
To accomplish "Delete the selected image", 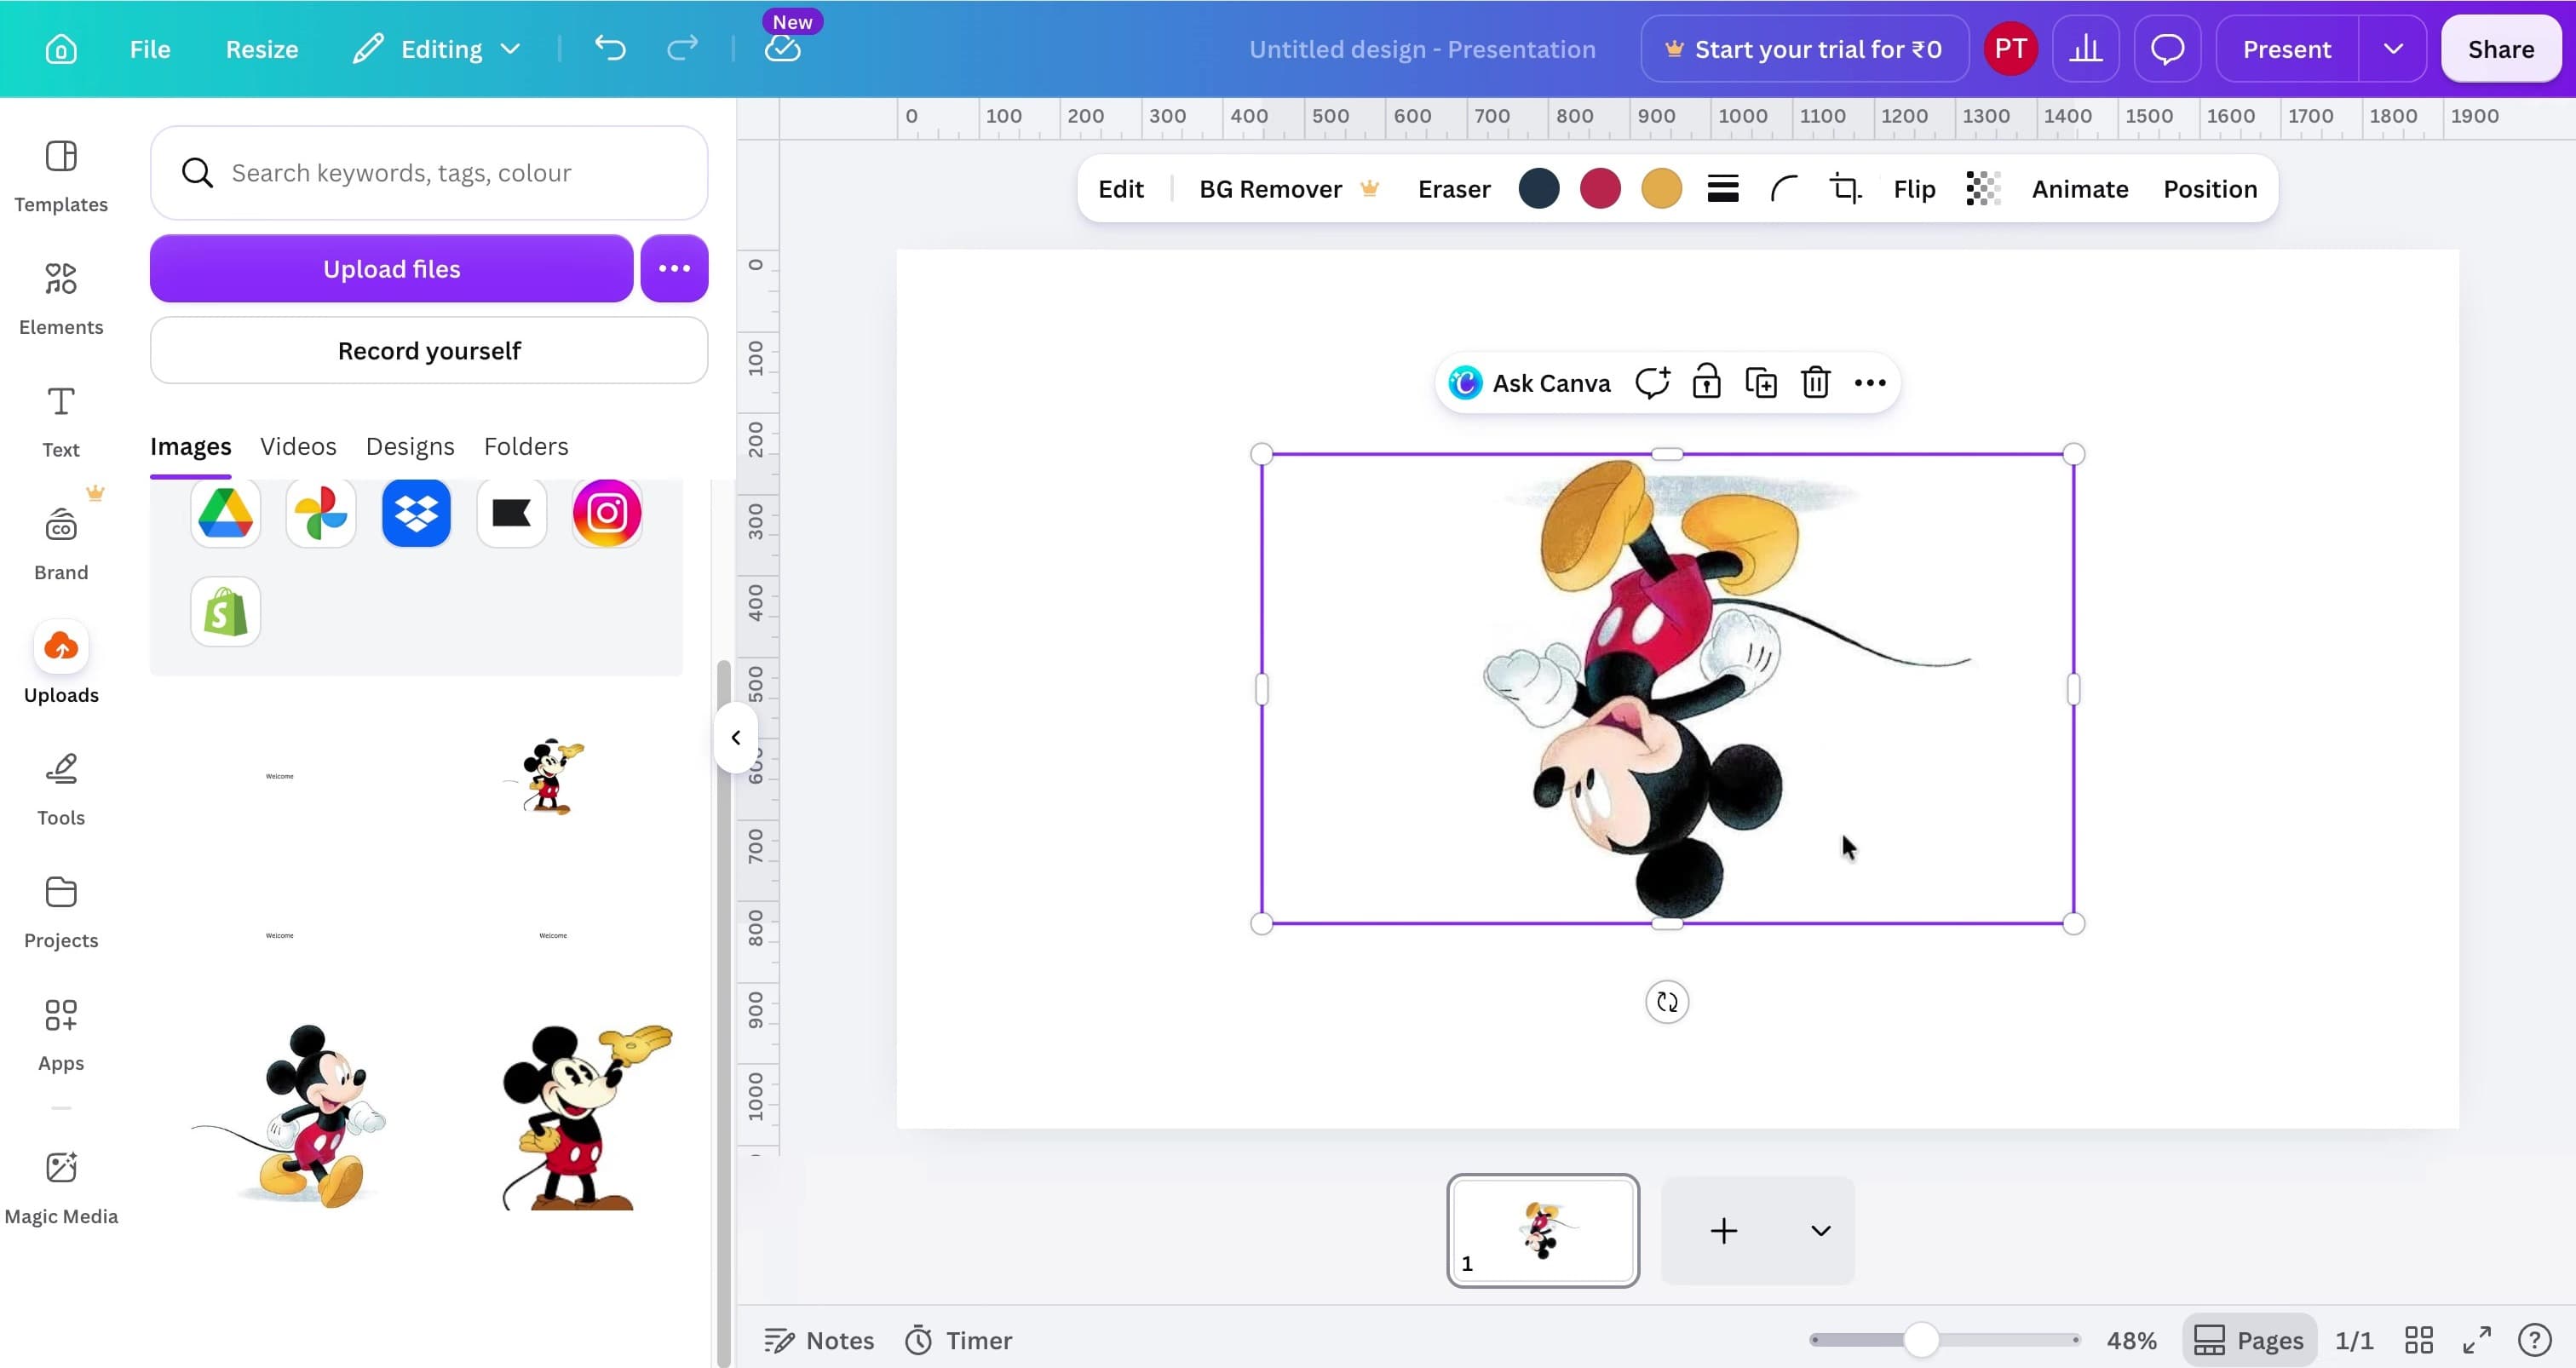I will coord(1816,383).
